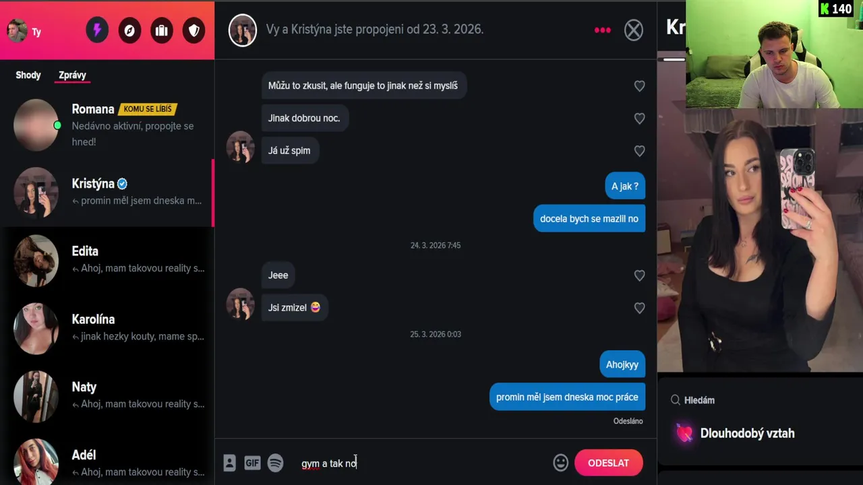863x485 pixels.
Task: Send the message with ODESLAT
Action: point(608,463)
